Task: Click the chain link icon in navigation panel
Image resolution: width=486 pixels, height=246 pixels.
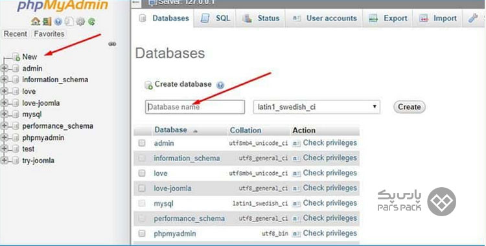Action: 112,44
